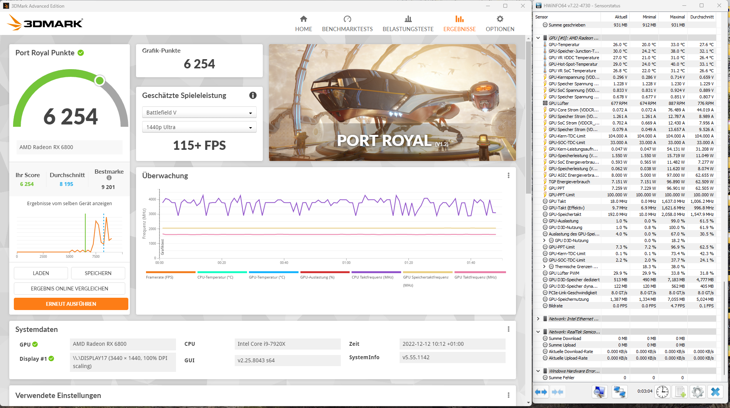
Task: Expand the Network: Intel Ethernet sensor group
Action: point(538,319)
